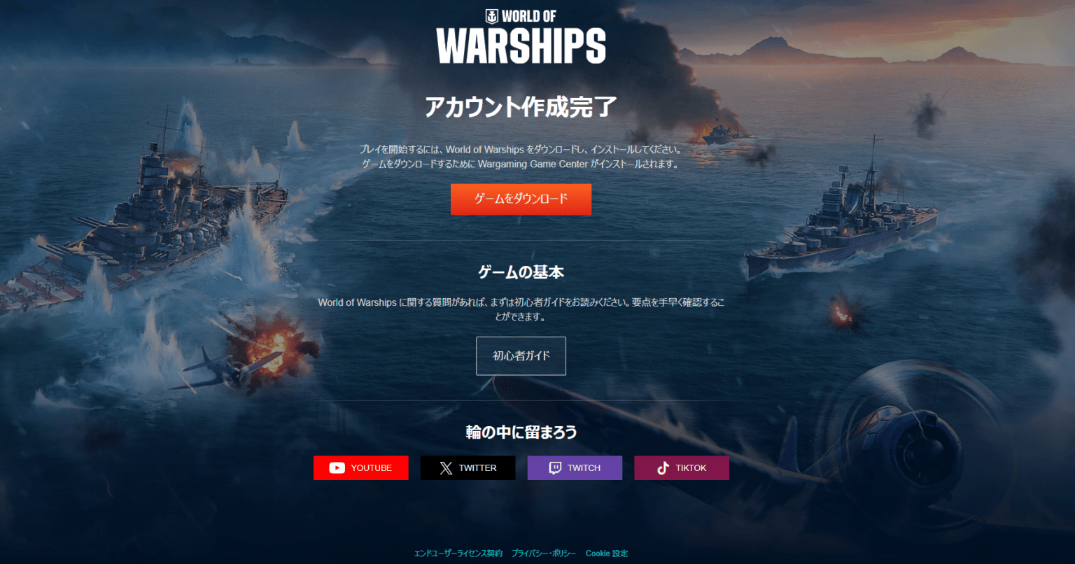This screenshot has width=1075, height=564.
Task: Click the paragraph about the 初心者ガイド
Action: point(521,309)
